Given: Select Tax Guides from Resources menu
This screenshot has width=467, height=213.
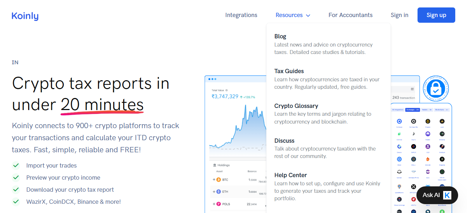Looking at the screenshot, I should click(x=289, y=71).
